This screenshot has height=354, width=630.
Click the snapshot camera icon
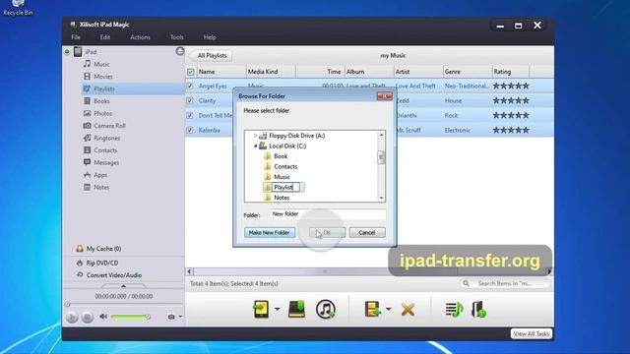171,317
